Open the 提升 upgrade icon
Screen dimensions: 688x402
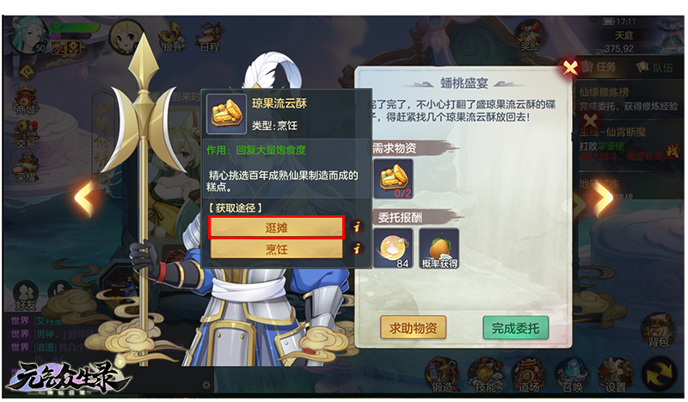pos(173,37)
